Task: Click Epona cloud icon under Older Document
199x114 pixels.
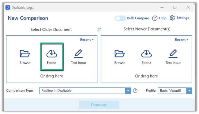Action: 51,53
